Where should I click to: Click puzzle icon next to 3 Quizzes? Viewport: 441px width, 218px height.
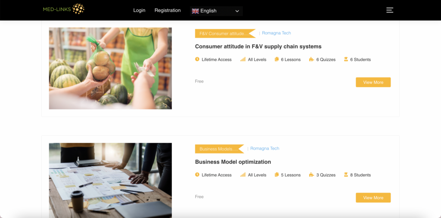[x=311, y=175]
